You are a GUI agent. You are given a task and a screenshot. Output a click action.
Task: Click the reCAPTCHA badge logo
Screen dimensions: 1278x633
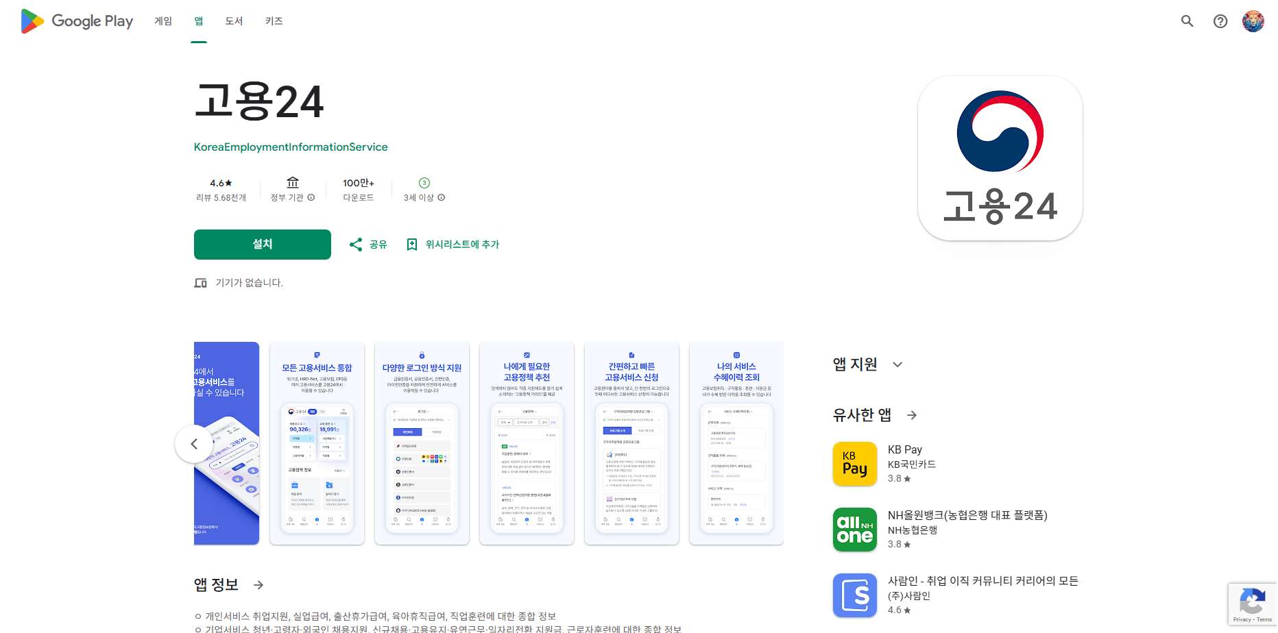tap(1253, 601)
